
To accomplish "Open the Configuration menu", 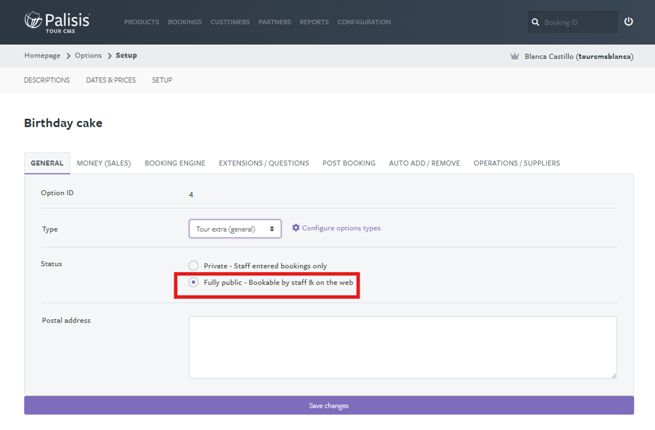I will pyautogui.click(x=363, y=22).
